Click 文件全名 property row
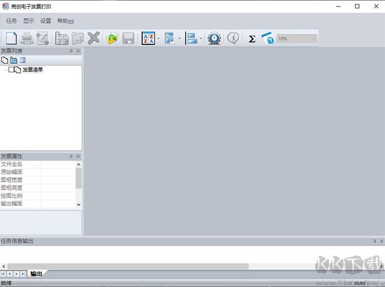Viewport: 385px width, 287px height. click(x=38, y=164)
